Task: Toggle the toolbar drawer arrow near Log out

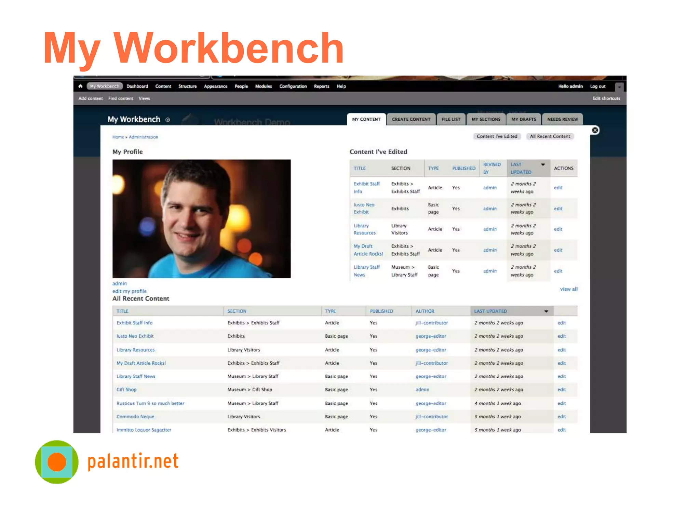Action: 619,87
